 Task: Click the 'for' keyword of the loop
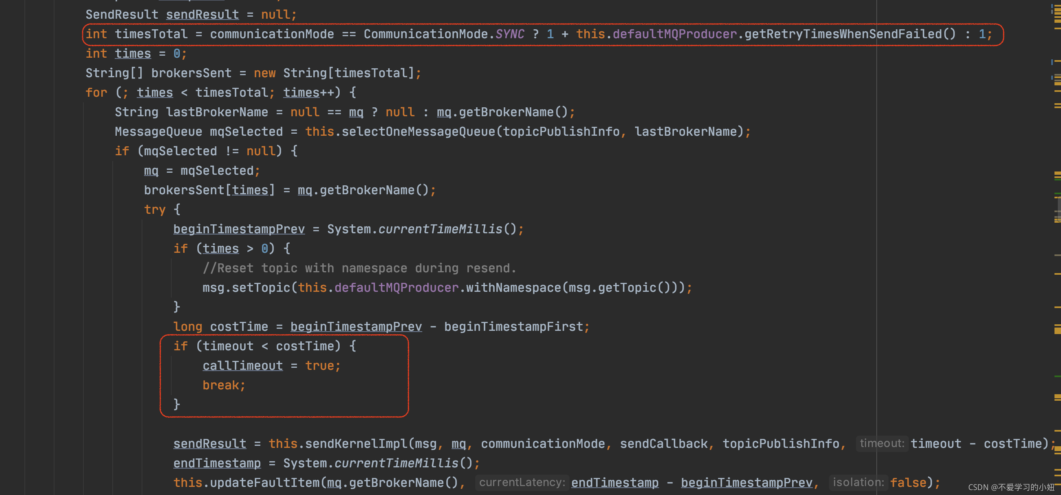tap(96, 93)
